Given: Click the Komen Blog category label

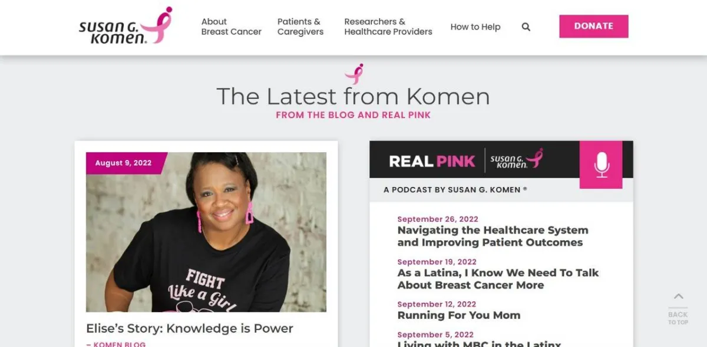Looking at the screenshot, I should (120, 345).
